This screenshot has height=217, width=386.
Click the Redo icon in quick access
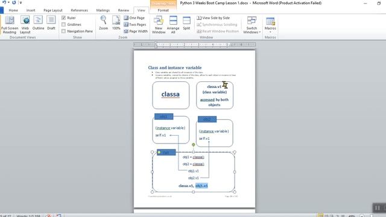point(14,2)
